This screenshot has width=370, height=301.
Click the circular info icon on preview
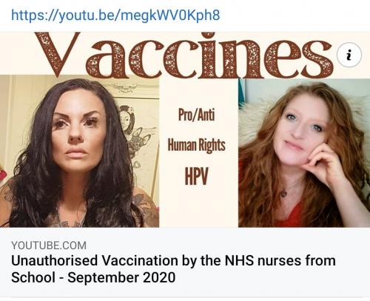tap(349, 55)
